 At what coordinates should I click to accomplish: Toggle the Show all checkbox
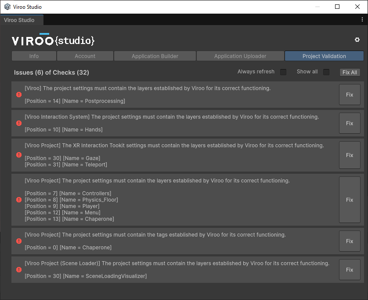(326, 72)
